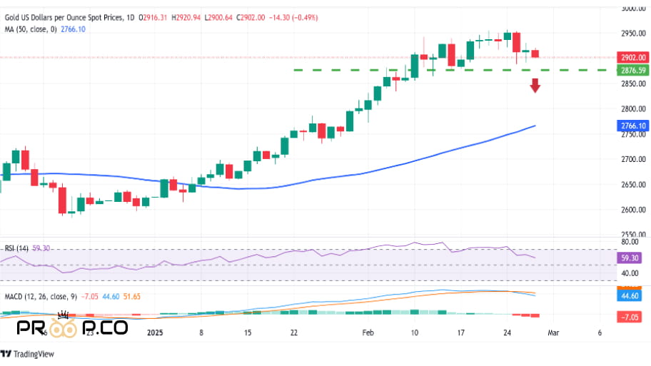
Task: Click the green 2876.59 support price tag
Action: coord(633,70)
